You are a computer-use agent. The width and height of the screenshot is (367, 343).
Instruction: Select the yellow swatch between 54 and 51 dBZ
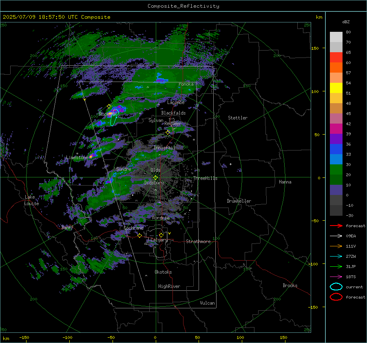click(x=336, y=88)
